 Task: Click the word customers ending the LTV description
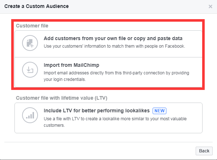tap(54, 125)
